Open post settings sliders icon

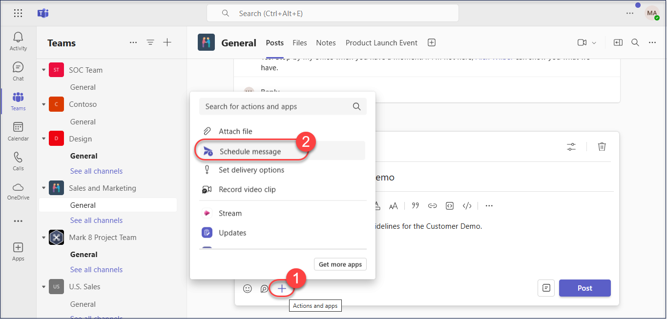click(x=571, y=146)
